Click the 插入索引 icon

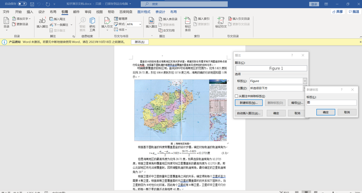195,19
